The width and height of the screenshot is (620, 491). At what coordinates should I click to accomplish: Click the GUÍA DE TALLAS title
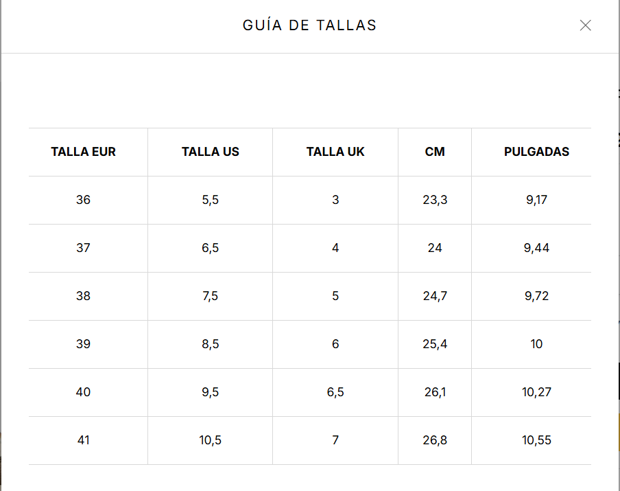(x=309, y=25)
